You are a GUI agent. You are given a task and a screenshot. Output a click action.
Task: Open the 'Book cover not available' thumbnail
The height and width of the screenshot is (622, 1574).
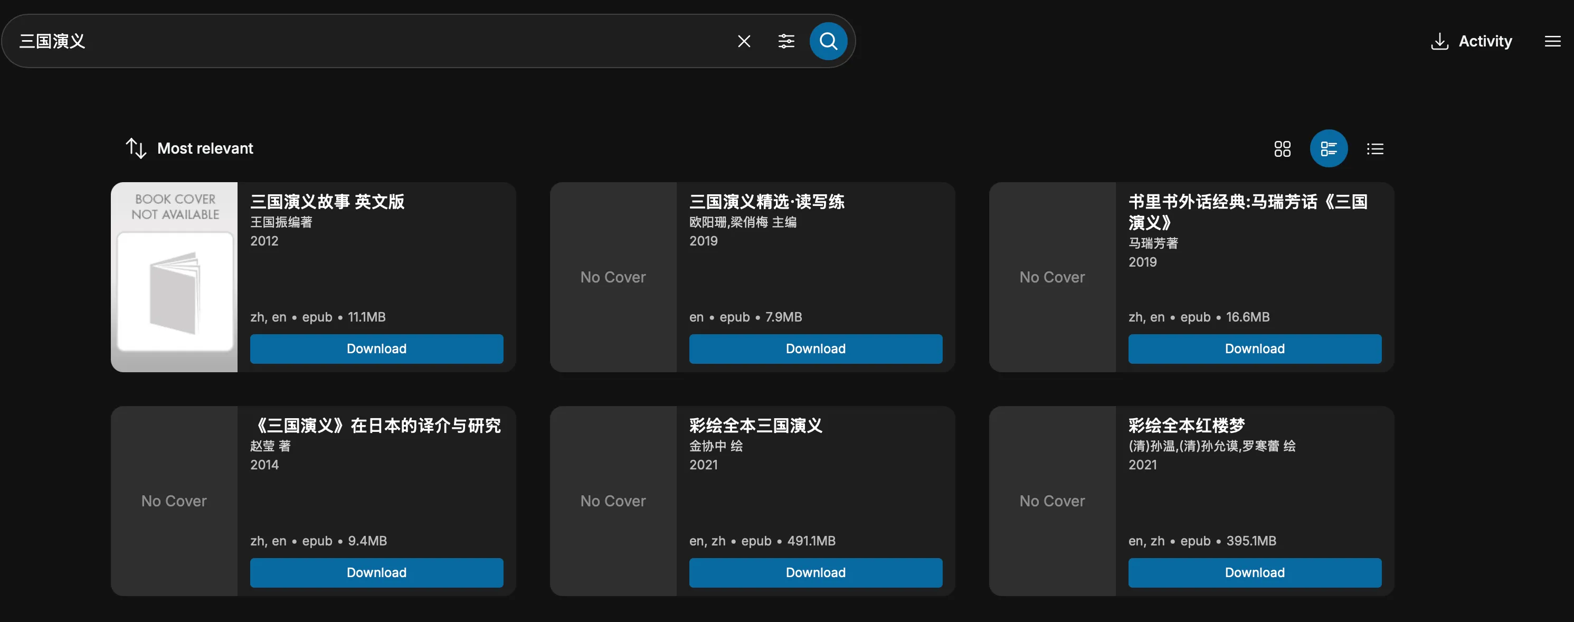click(x=174, y=277)
